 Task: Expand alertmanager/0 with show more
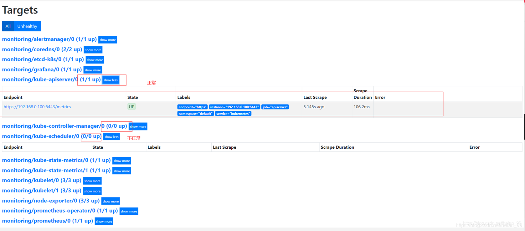coord(108,40)
